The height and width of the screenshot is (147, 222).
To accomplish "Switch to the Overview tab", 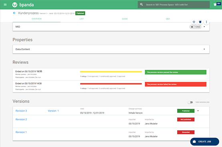I will tap(36, 19).
